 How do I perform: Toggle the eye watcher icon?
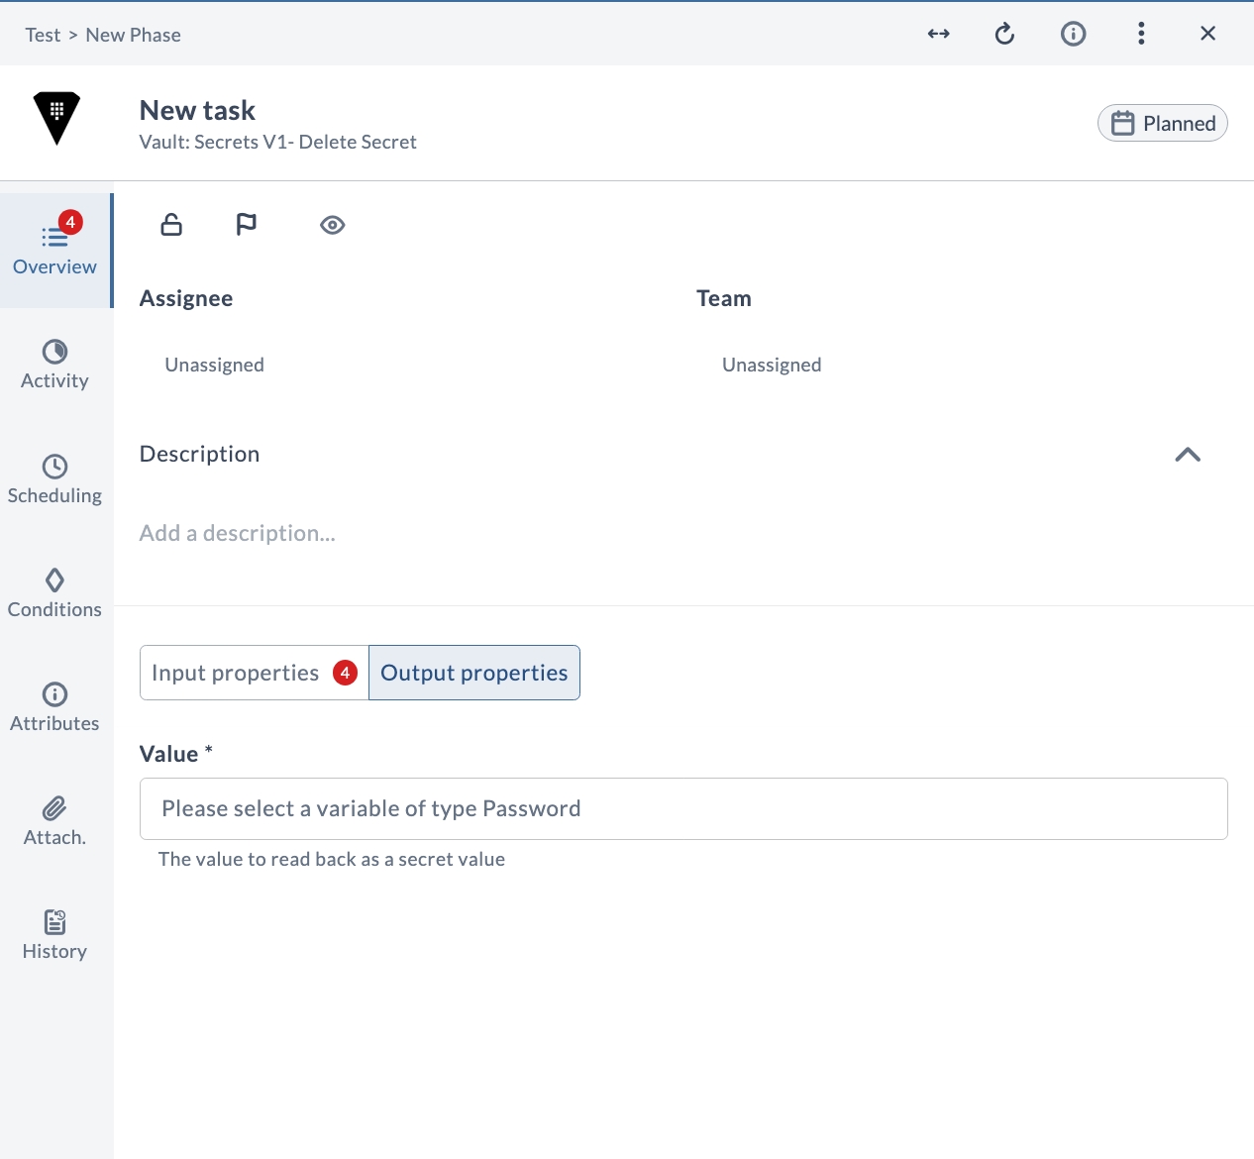(333, 225)
